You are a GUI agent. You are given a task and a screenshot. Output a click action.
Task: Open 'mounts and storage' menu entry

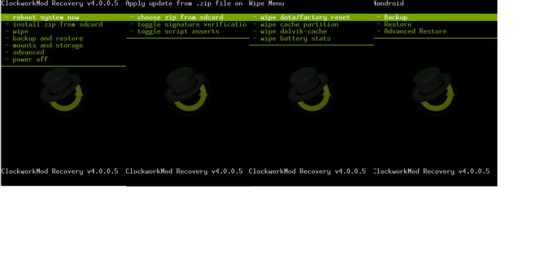[48, 45]
